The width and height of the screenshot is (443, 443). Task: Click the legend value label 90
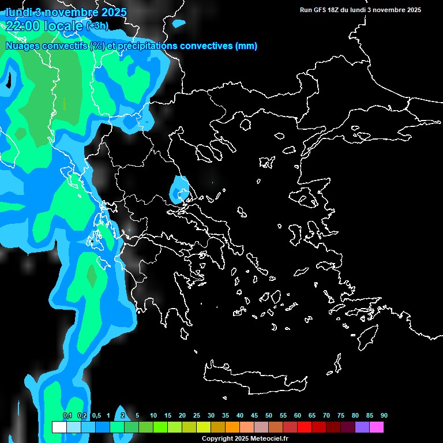(x=384, y=415)
